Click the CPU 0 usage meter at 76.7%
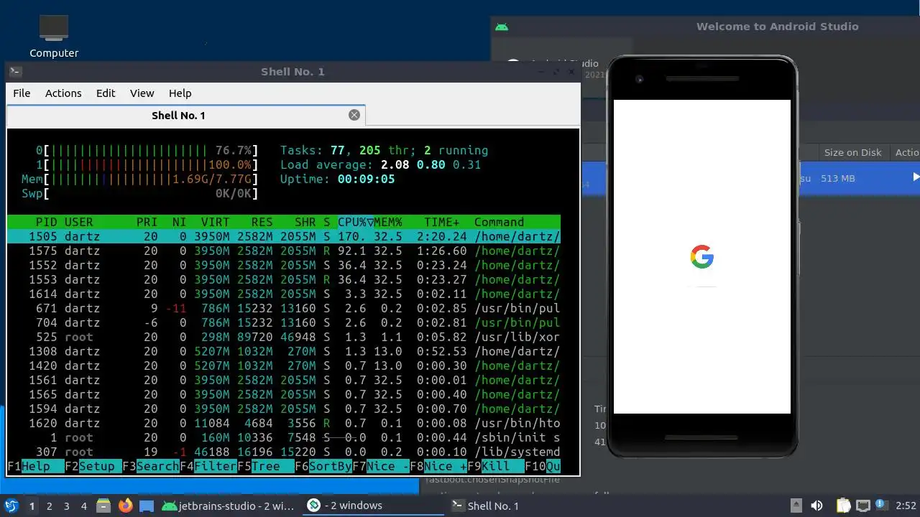 [x=147, y=150]
